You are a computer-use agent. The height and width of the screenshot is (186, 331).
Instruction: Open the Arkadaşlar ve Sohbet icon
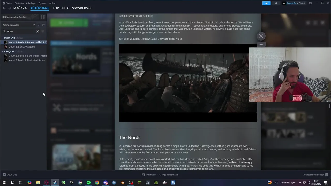[x=327, y=175]
